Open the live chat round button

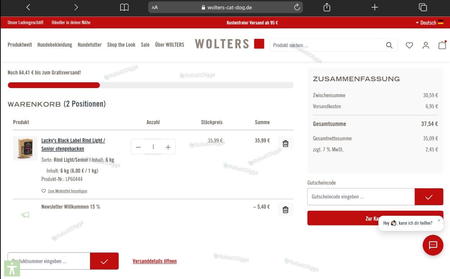(433, 245)
